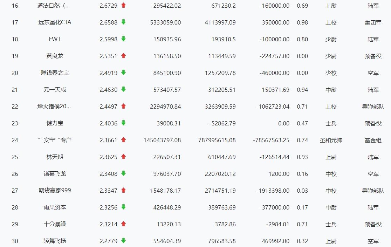
Task: Select the 十分暴躁 trader name
Action: 55,224
